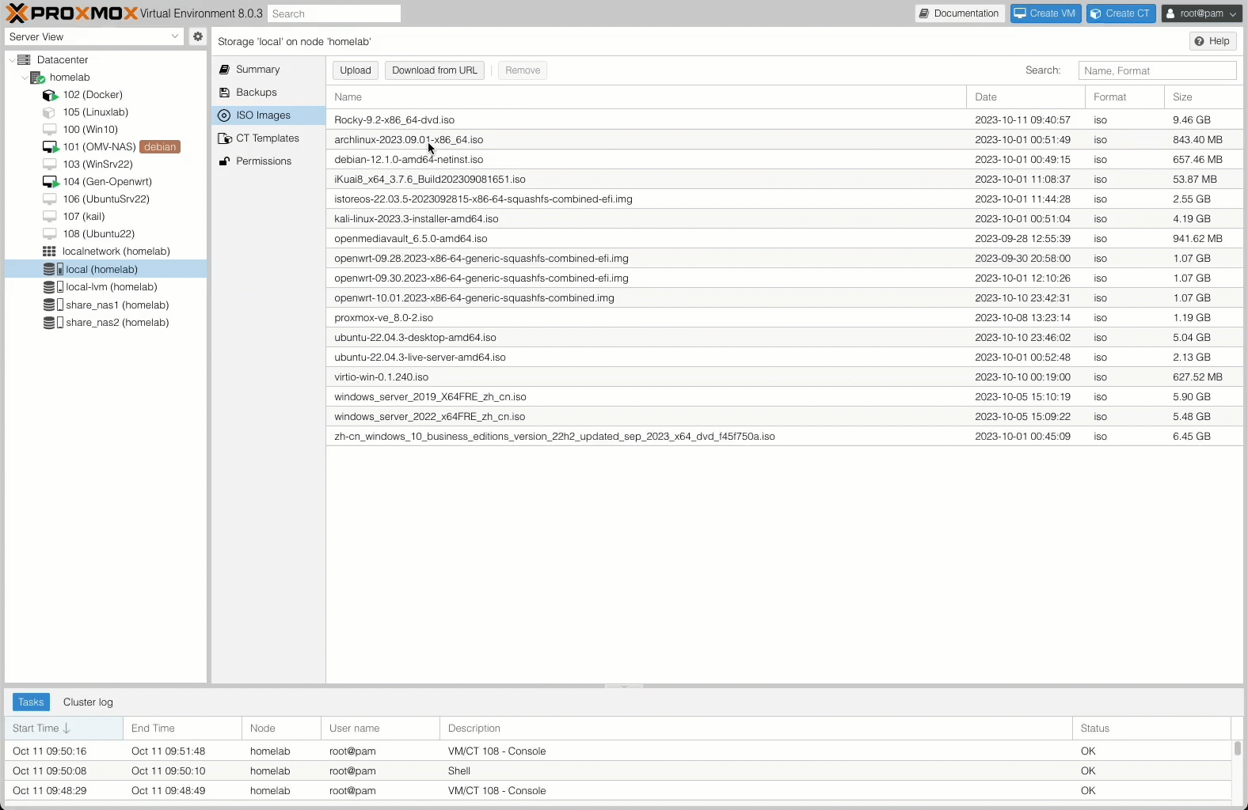Click VM monitor icon for 100 (Win10)

pos(49,130)
